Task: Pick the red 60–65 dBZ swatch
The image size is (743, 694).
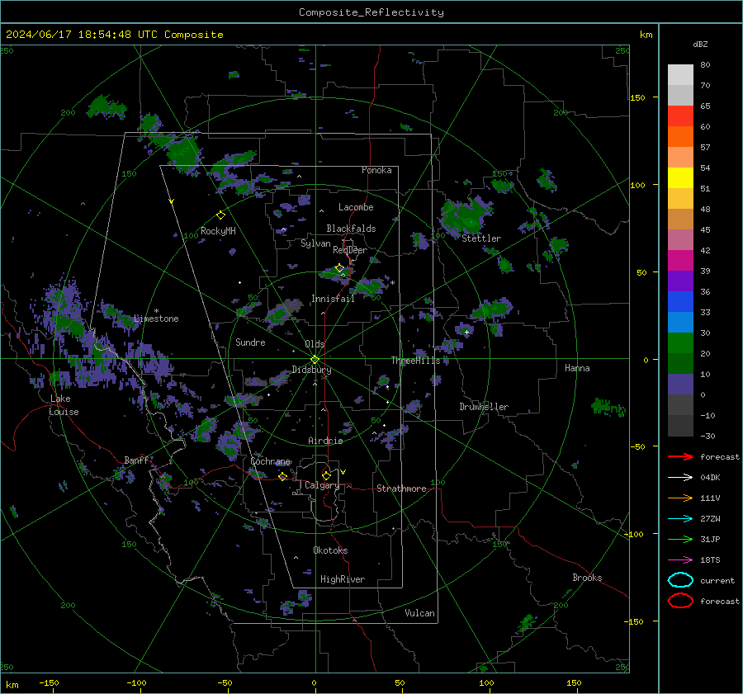Action: tap(680, 116)
